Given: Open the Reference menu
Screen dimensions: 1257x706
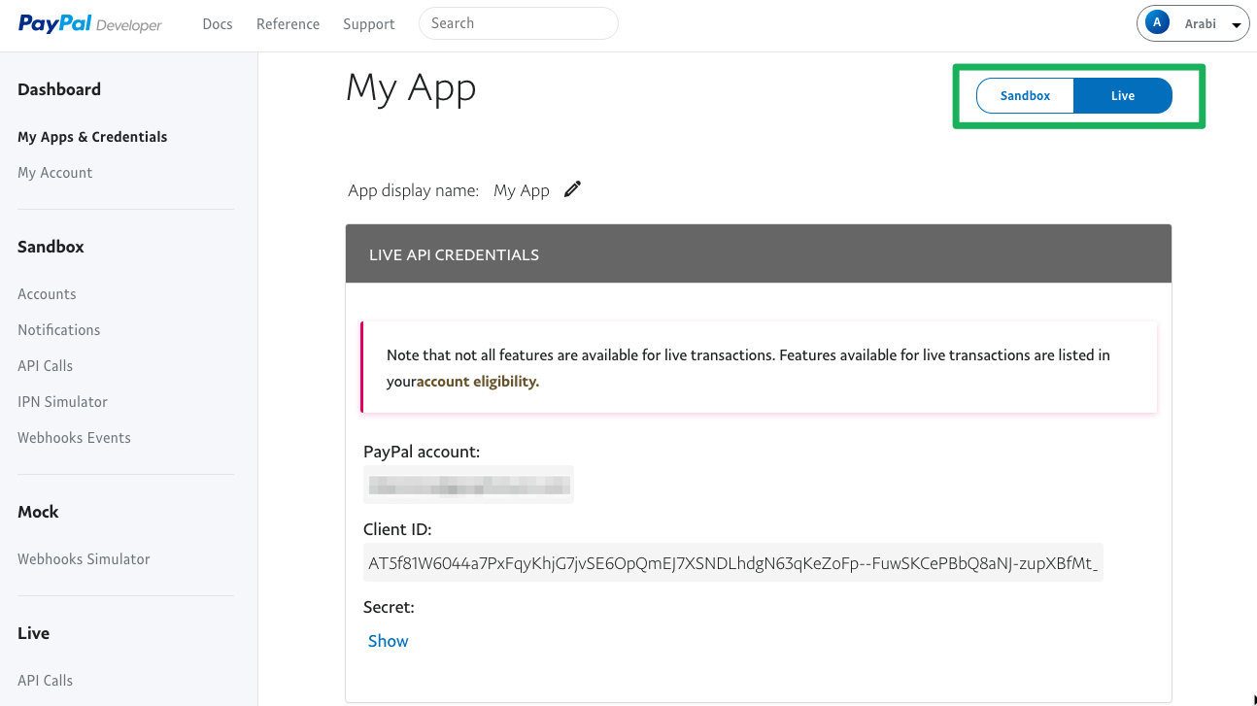Looking at the screenshot, I should 288,24.
